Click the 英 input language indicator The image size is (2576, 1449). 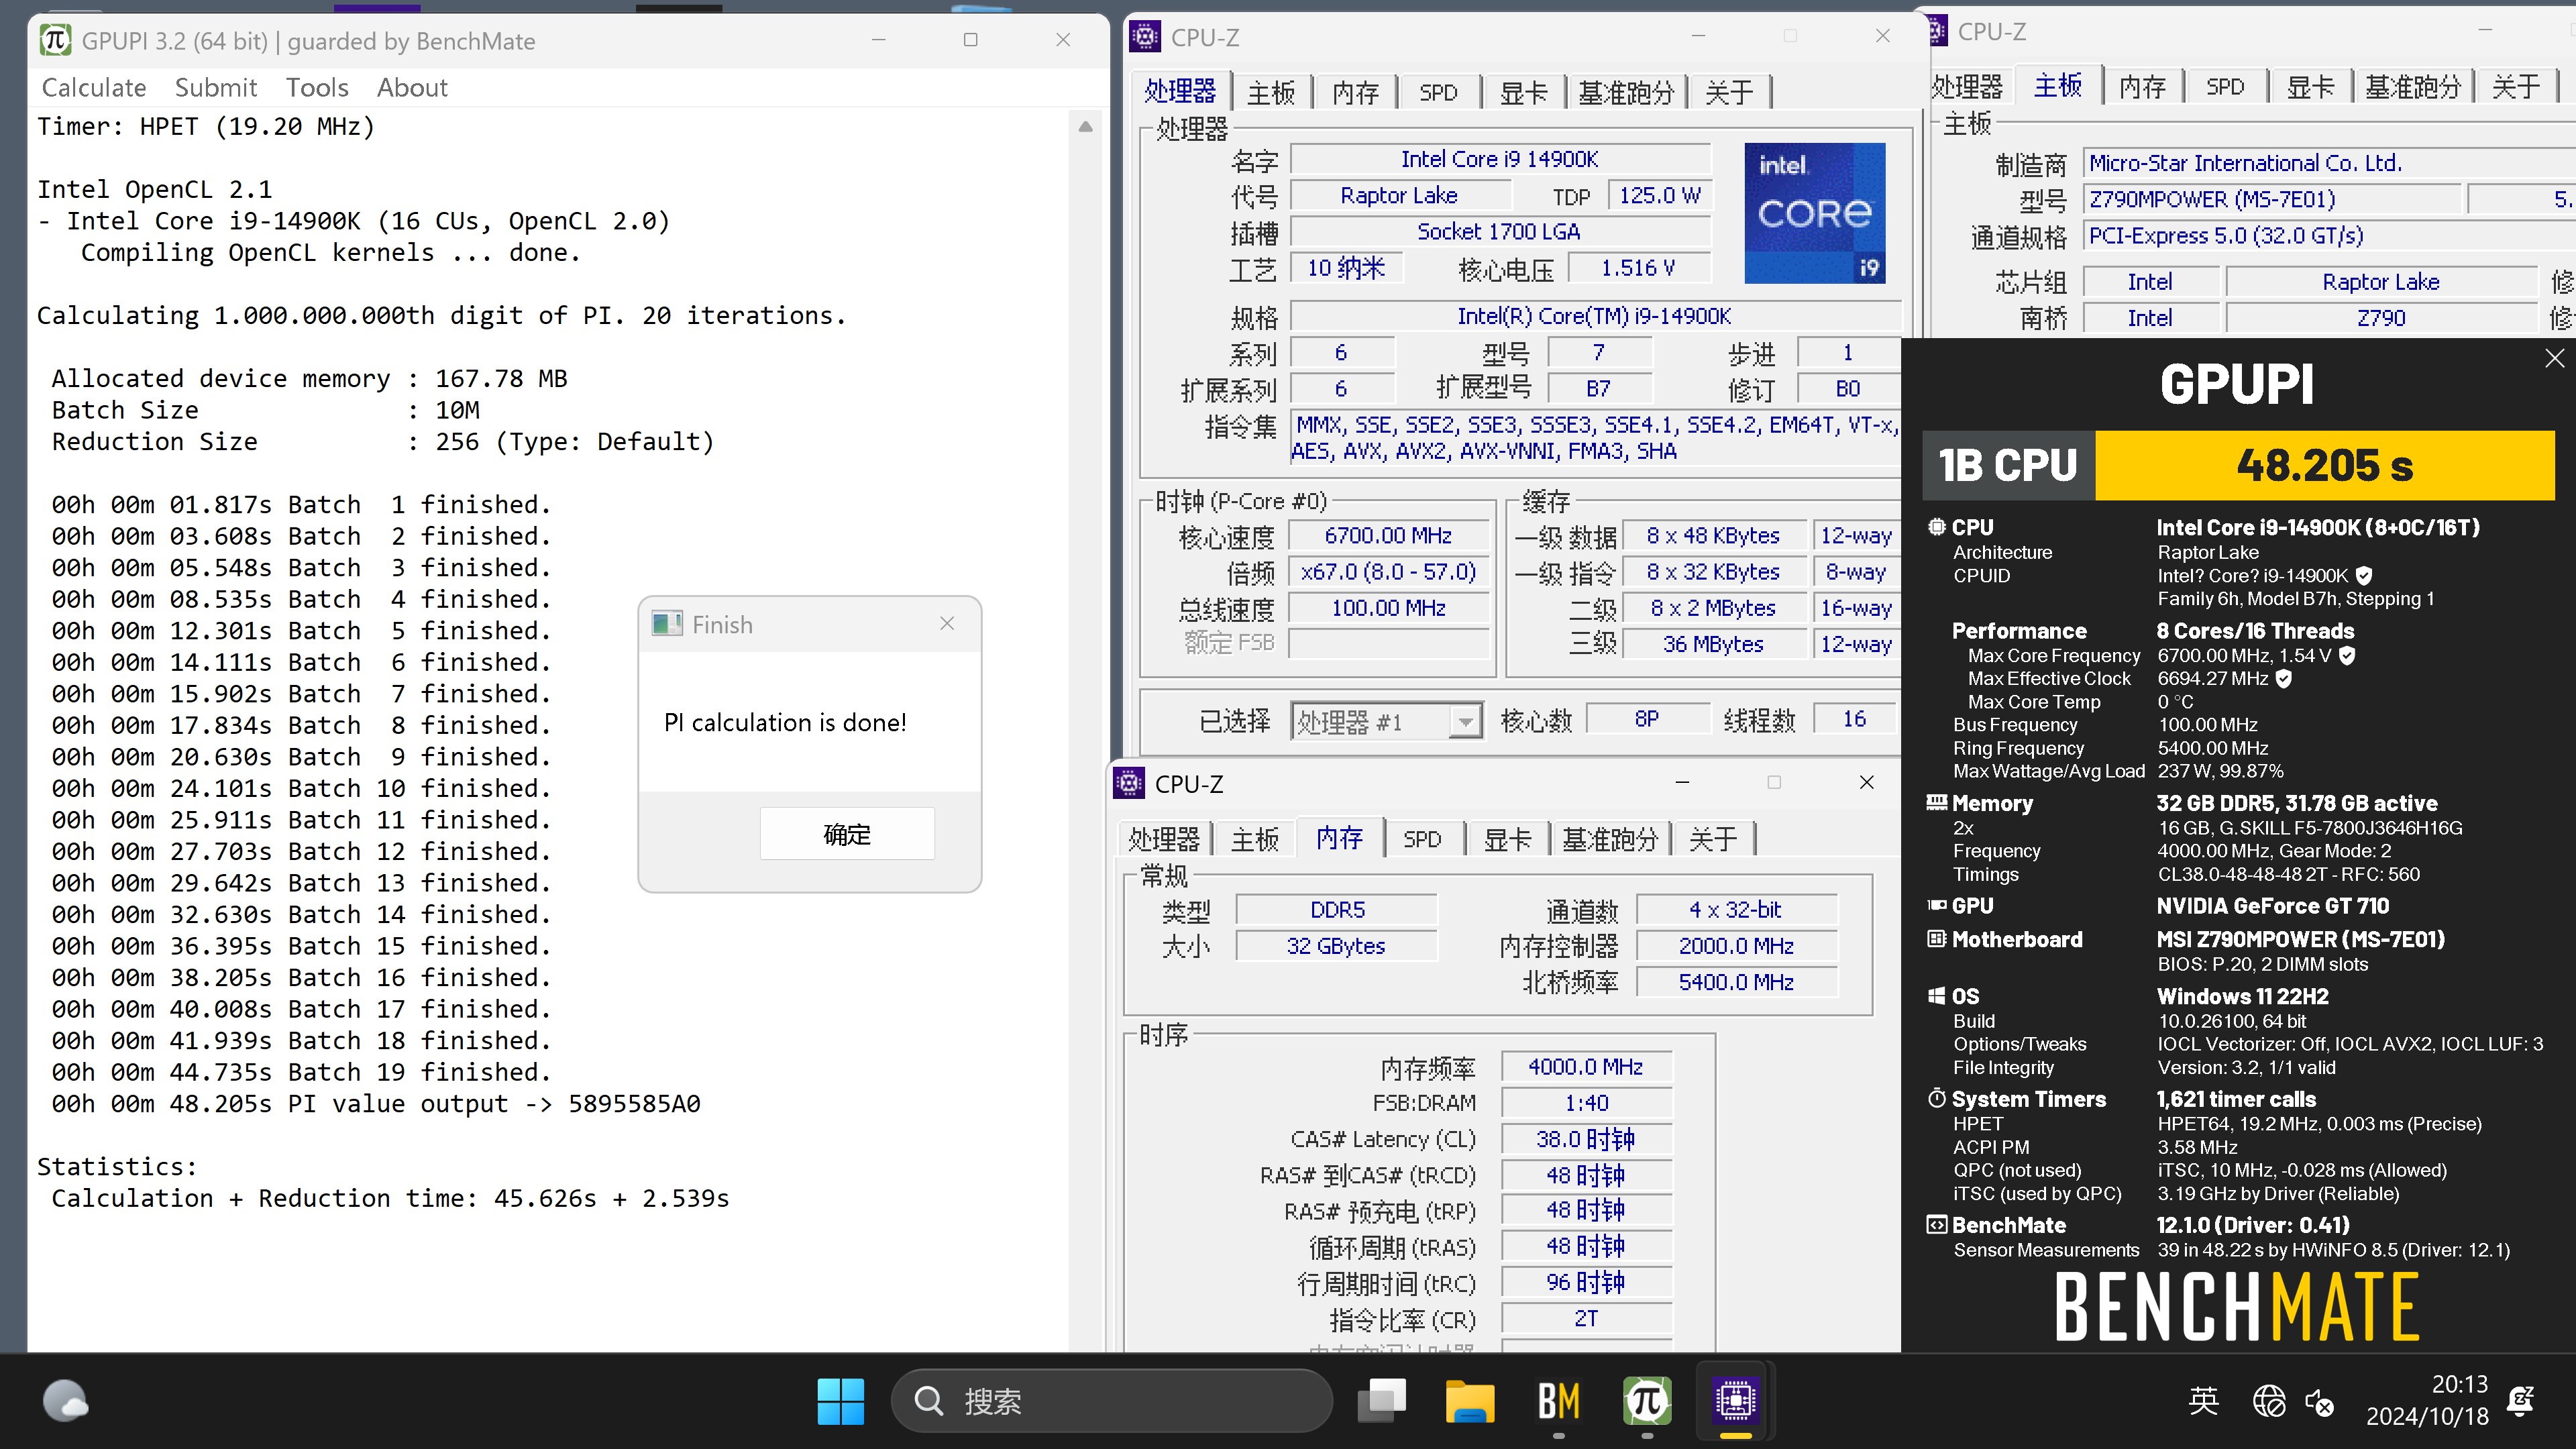pyautogui.click(x=2203, y=1401)
